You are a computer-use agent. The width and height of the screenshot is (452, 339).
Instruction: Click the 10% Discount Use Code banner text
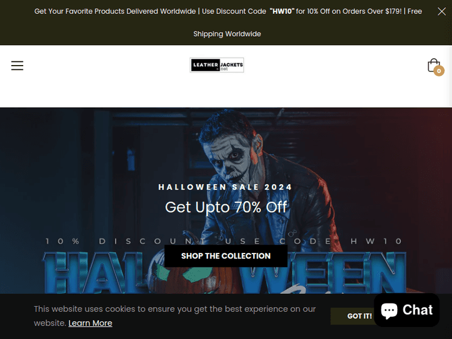[224, 241]
